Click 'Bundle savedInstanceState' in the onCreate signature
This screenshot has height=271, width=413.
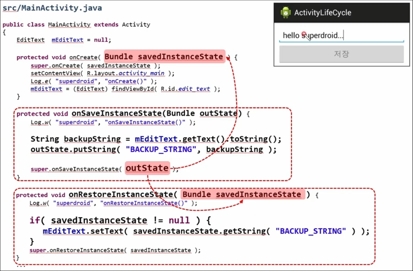click(x=164, y=57)
